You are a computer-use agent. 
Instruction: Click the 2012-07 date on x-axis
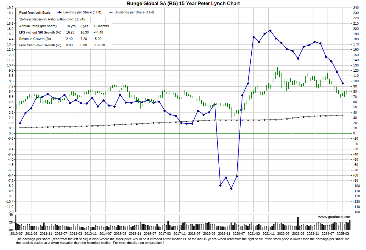[61, 233]
